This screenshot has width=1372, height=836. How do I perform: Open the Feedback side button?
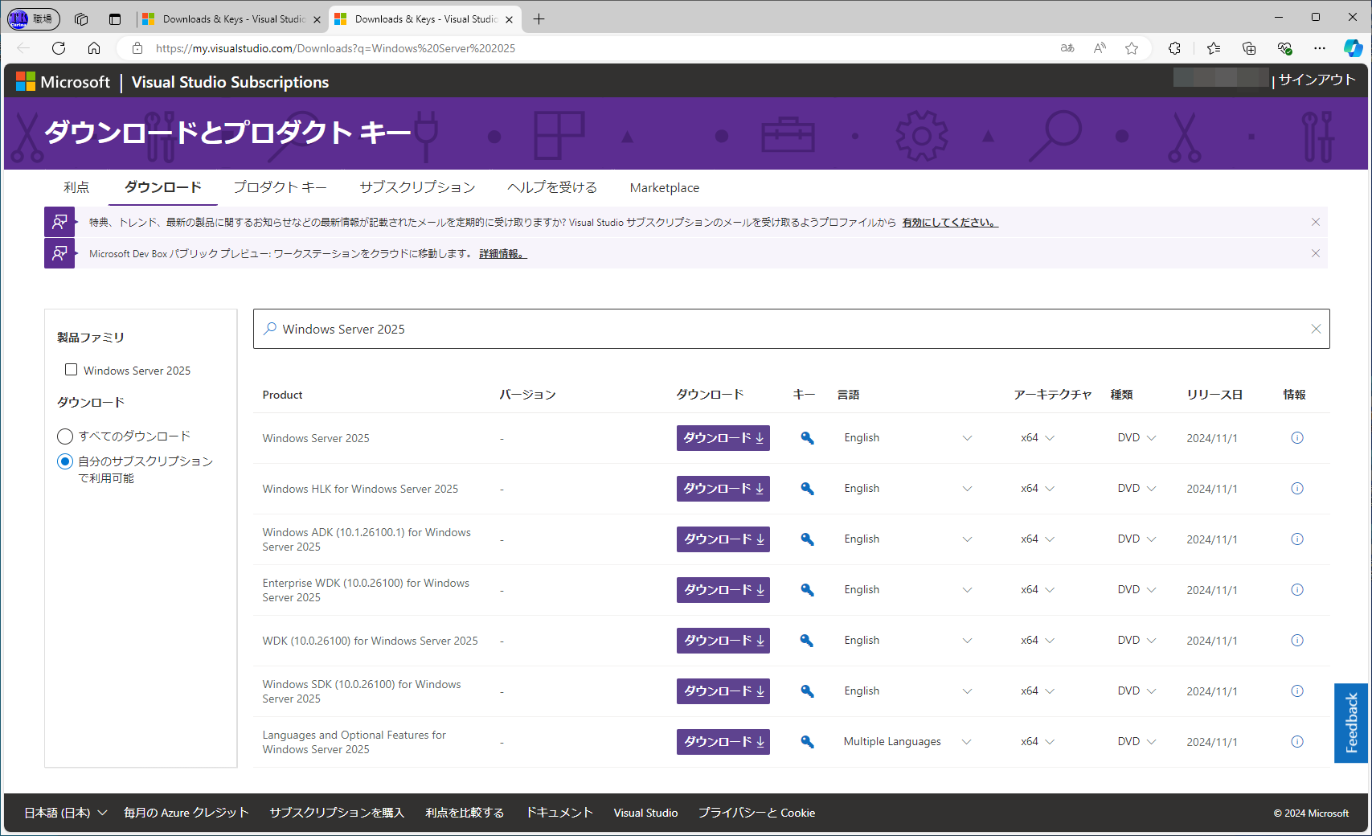click(1351, 723)
